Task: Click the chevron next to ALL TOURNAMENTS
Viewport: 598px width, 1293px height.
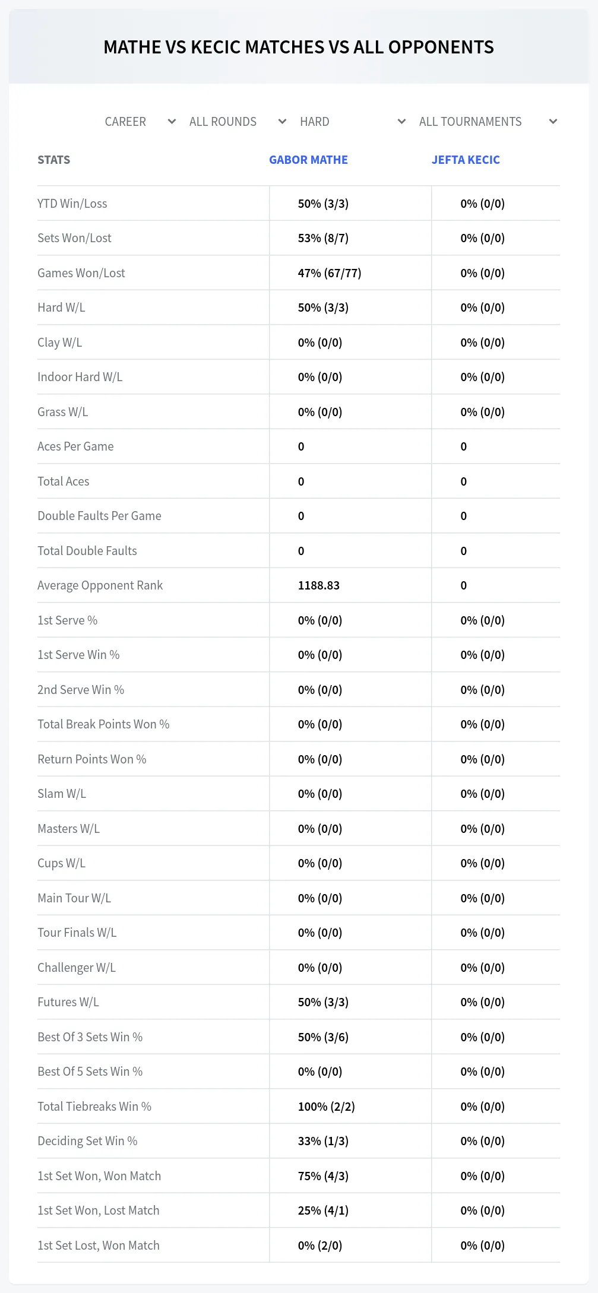Action: pyautogui.click(x=553, y=122)
